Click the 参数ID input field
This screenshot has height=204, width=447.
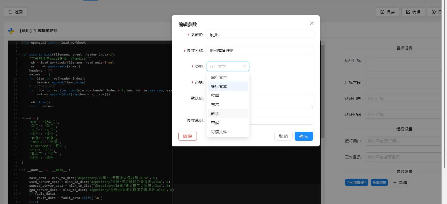pos(260,35)
